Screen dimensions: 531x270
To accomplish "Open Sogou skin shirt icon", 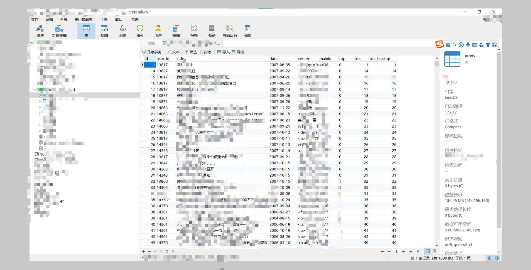I will click(x=488, y=45).
